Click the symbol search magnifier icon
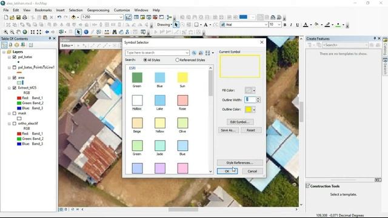Viewport: 388px width, 218px height. pyautogui.click(x=194, y=53)
